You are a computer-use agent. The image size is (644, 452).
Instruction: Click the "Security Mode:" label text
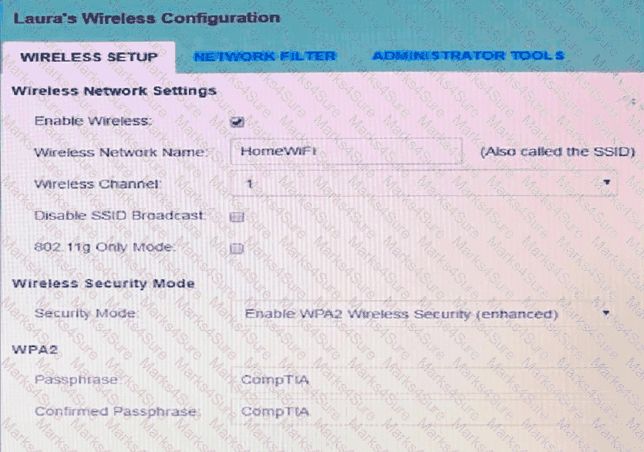point(86,314)
